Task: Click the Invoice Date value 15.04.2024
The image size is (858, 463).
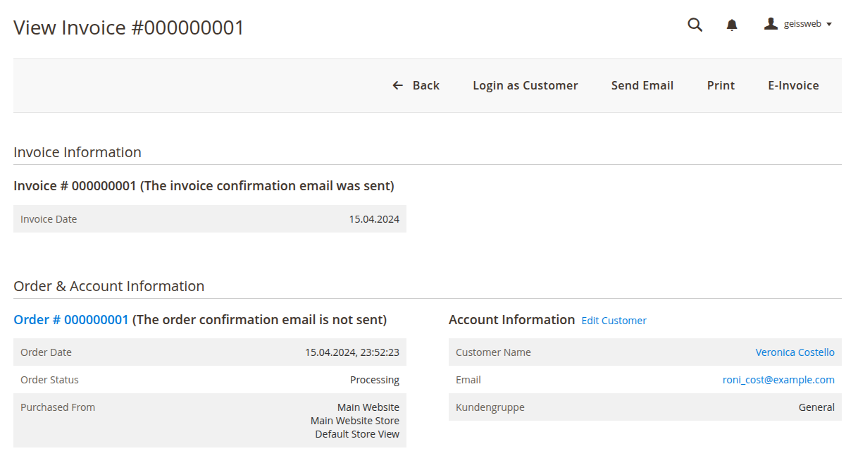Action: [374, 219]
